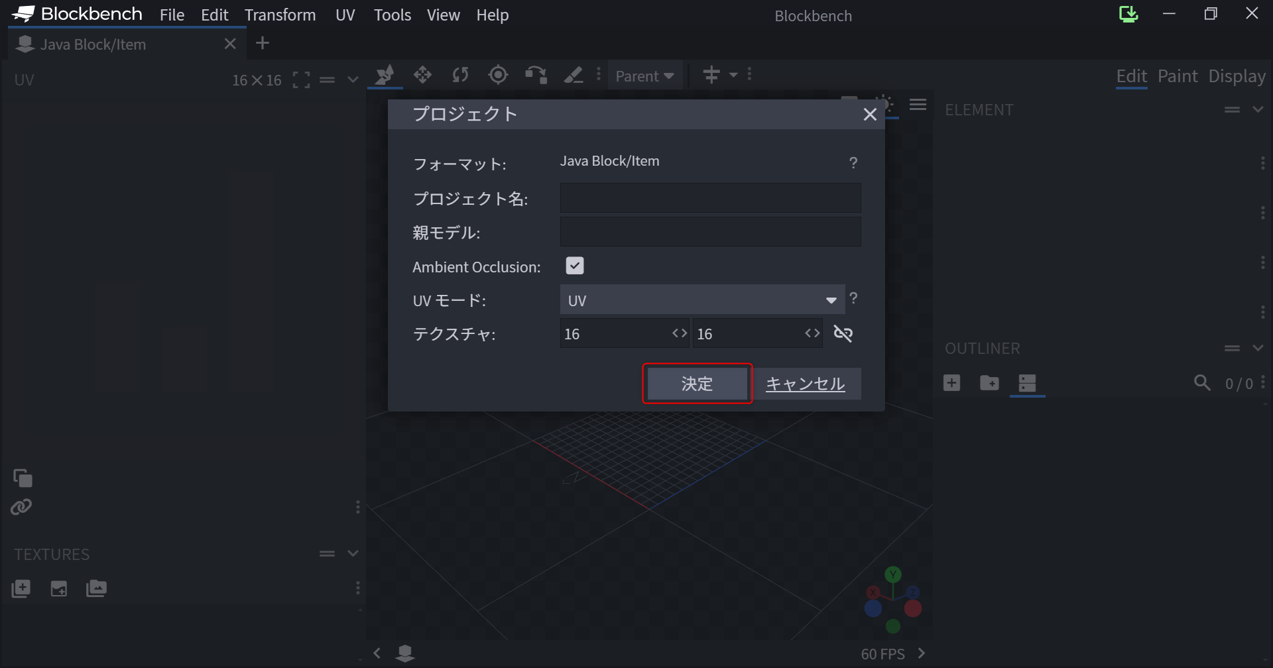The image size is (1273, 668).
Task: Create a new group in the Outliner
Action: pos(989,383)
